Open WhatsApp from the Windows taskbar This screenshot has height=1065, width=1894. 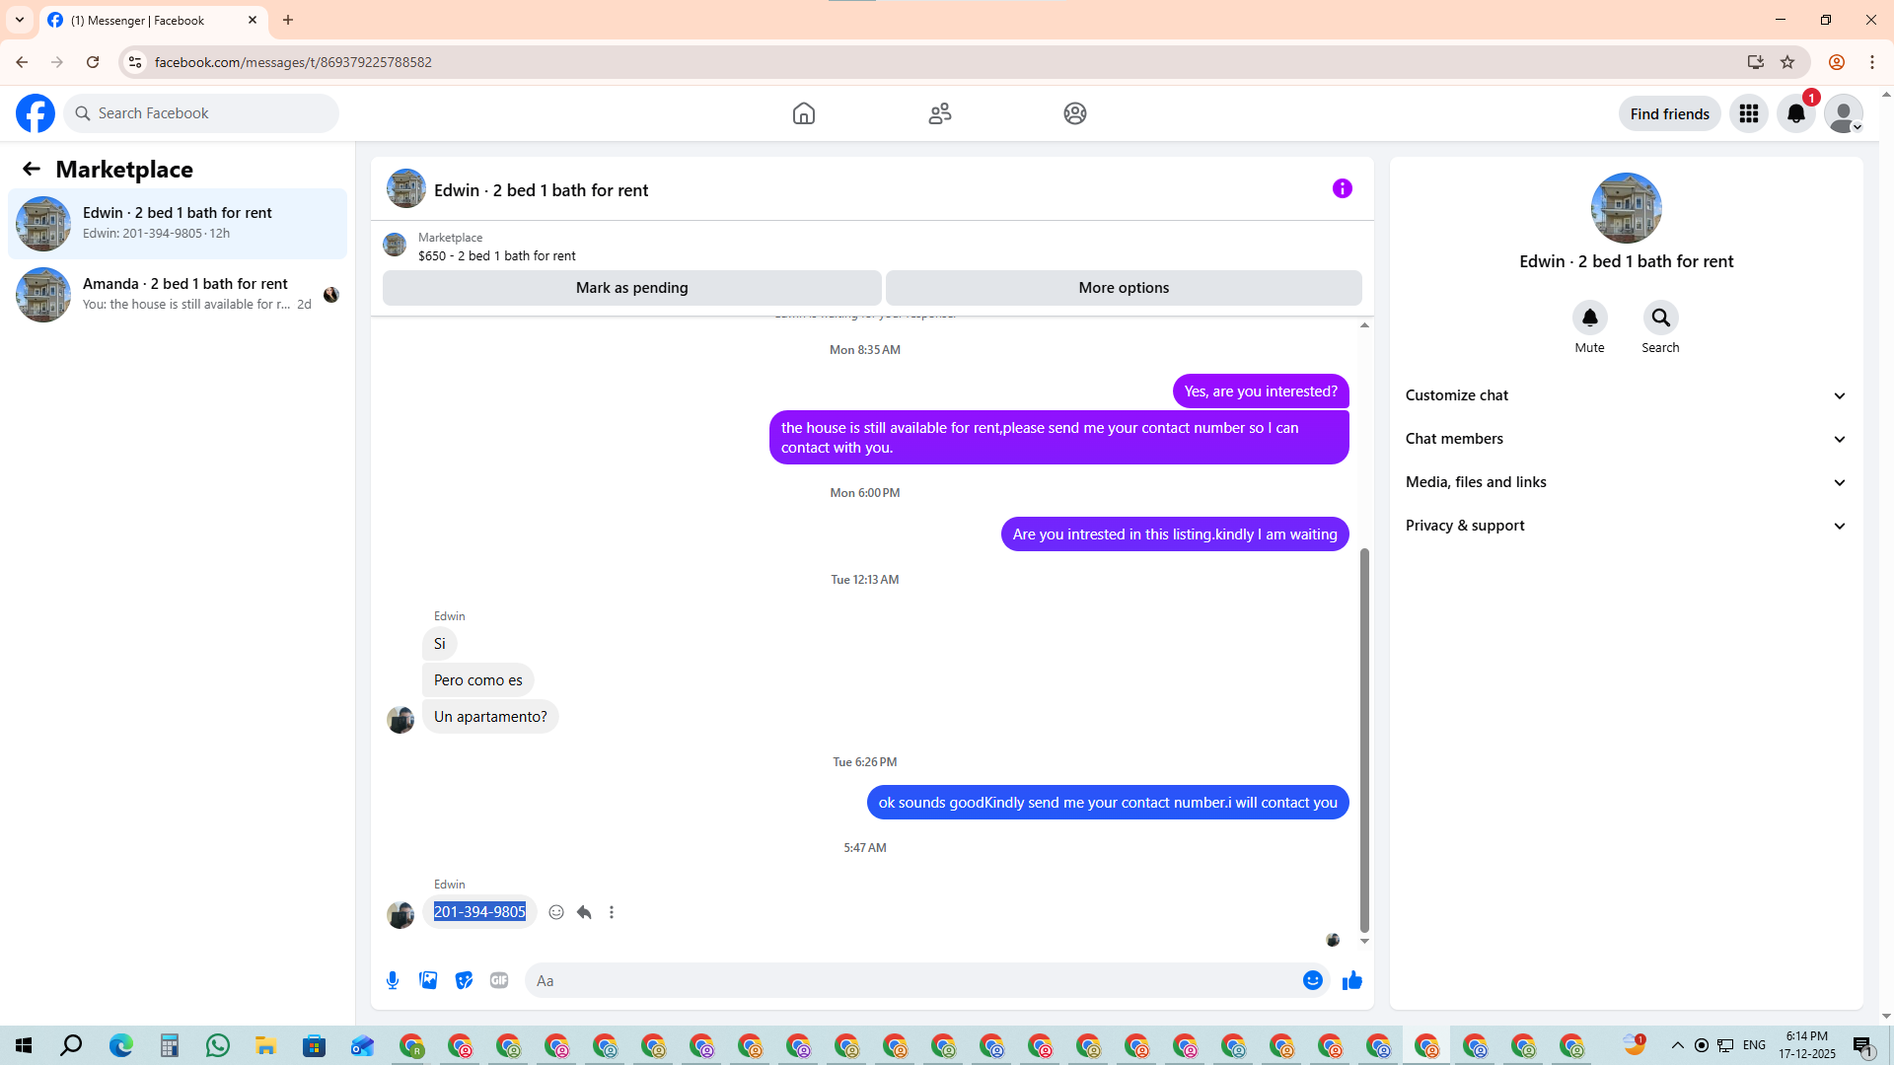point(217,1045)
